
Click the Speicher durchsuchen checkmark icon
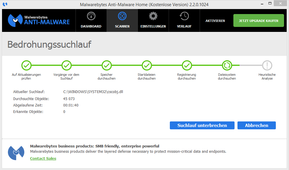107,65
